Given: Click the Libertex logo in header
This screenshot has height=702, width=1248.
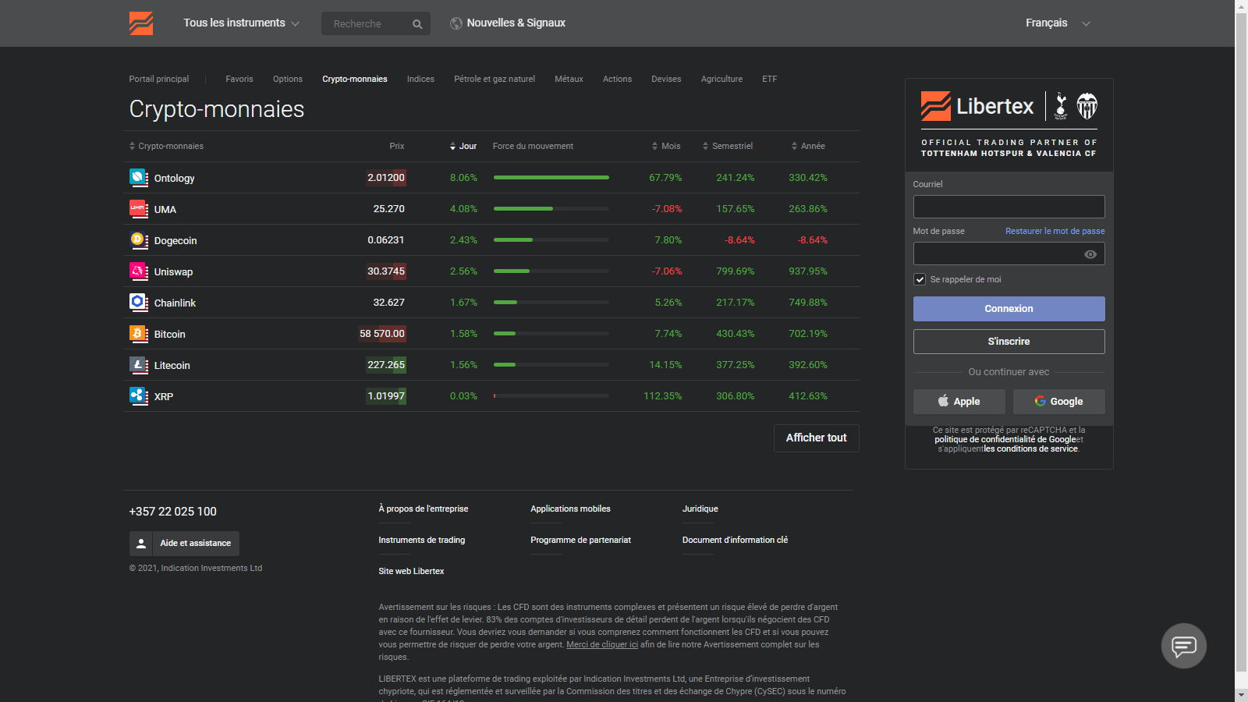Looking at the screenshot, I should coord(141,23).
